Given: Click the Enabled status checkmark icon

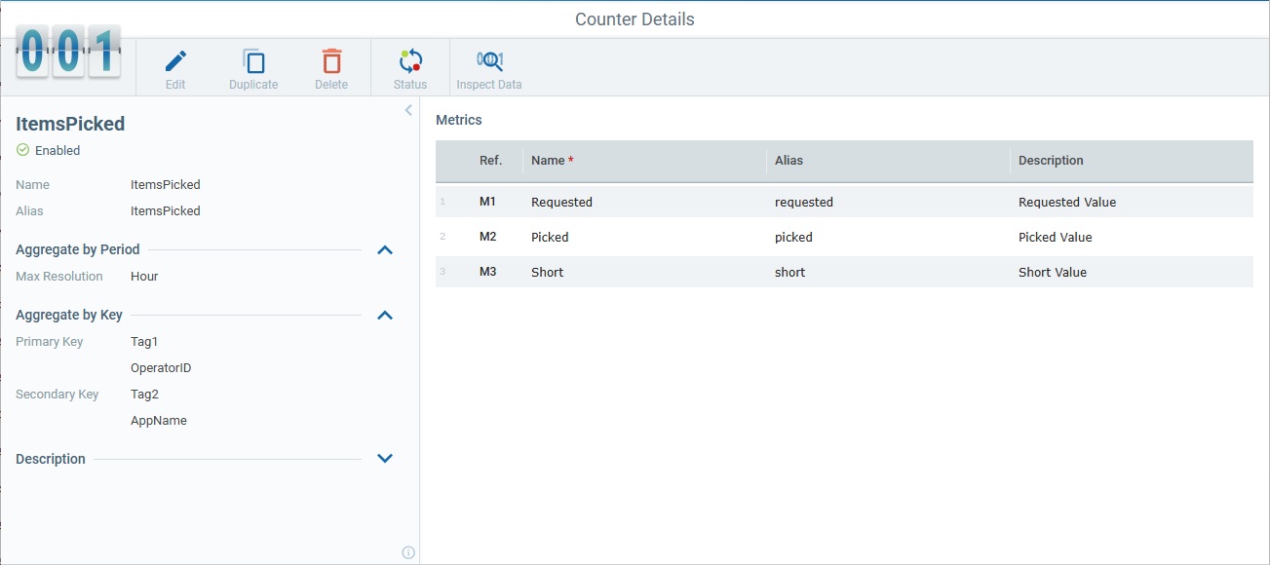Looking at the screenshot, I should tap(21, 151).
